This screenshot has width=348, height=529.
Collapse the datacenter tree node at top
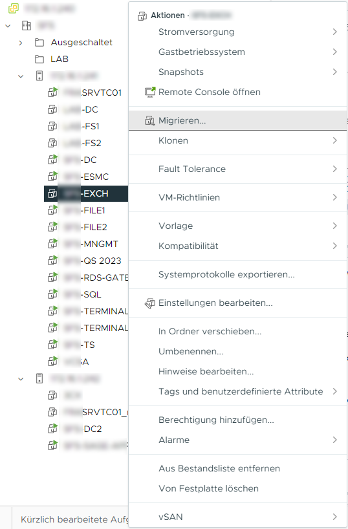tap(8, 26)
